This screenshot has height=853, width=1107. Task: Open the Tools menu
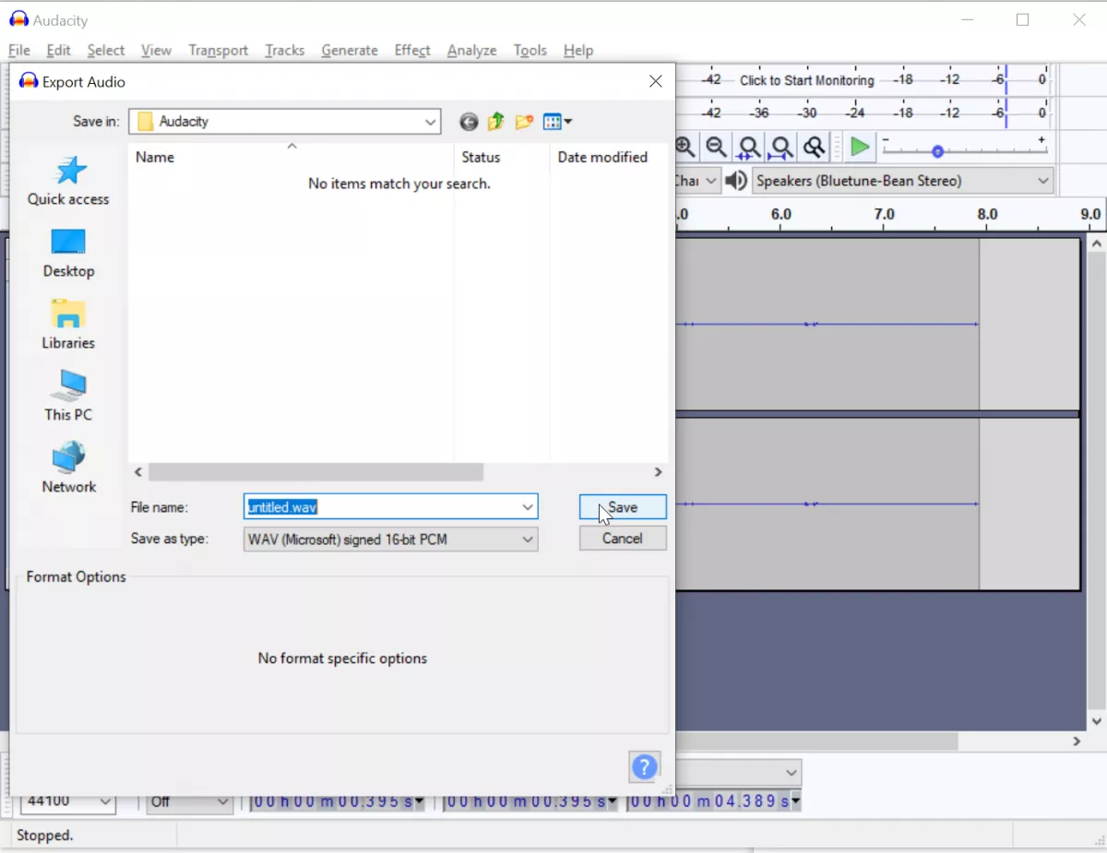pos(530,50)
